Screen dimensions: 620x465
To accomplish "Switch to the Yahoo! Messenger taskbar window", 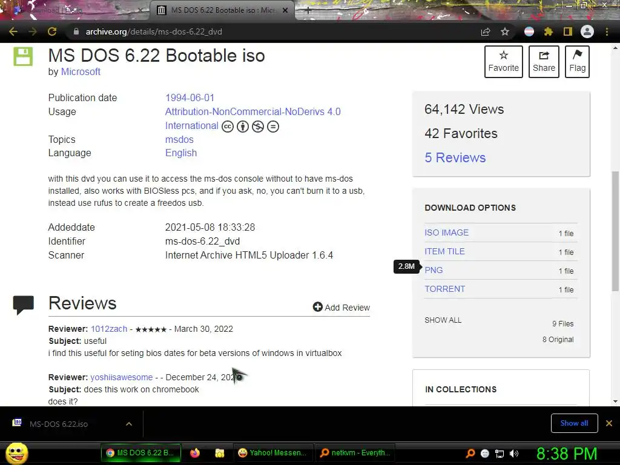I will (x=274, y=453).
